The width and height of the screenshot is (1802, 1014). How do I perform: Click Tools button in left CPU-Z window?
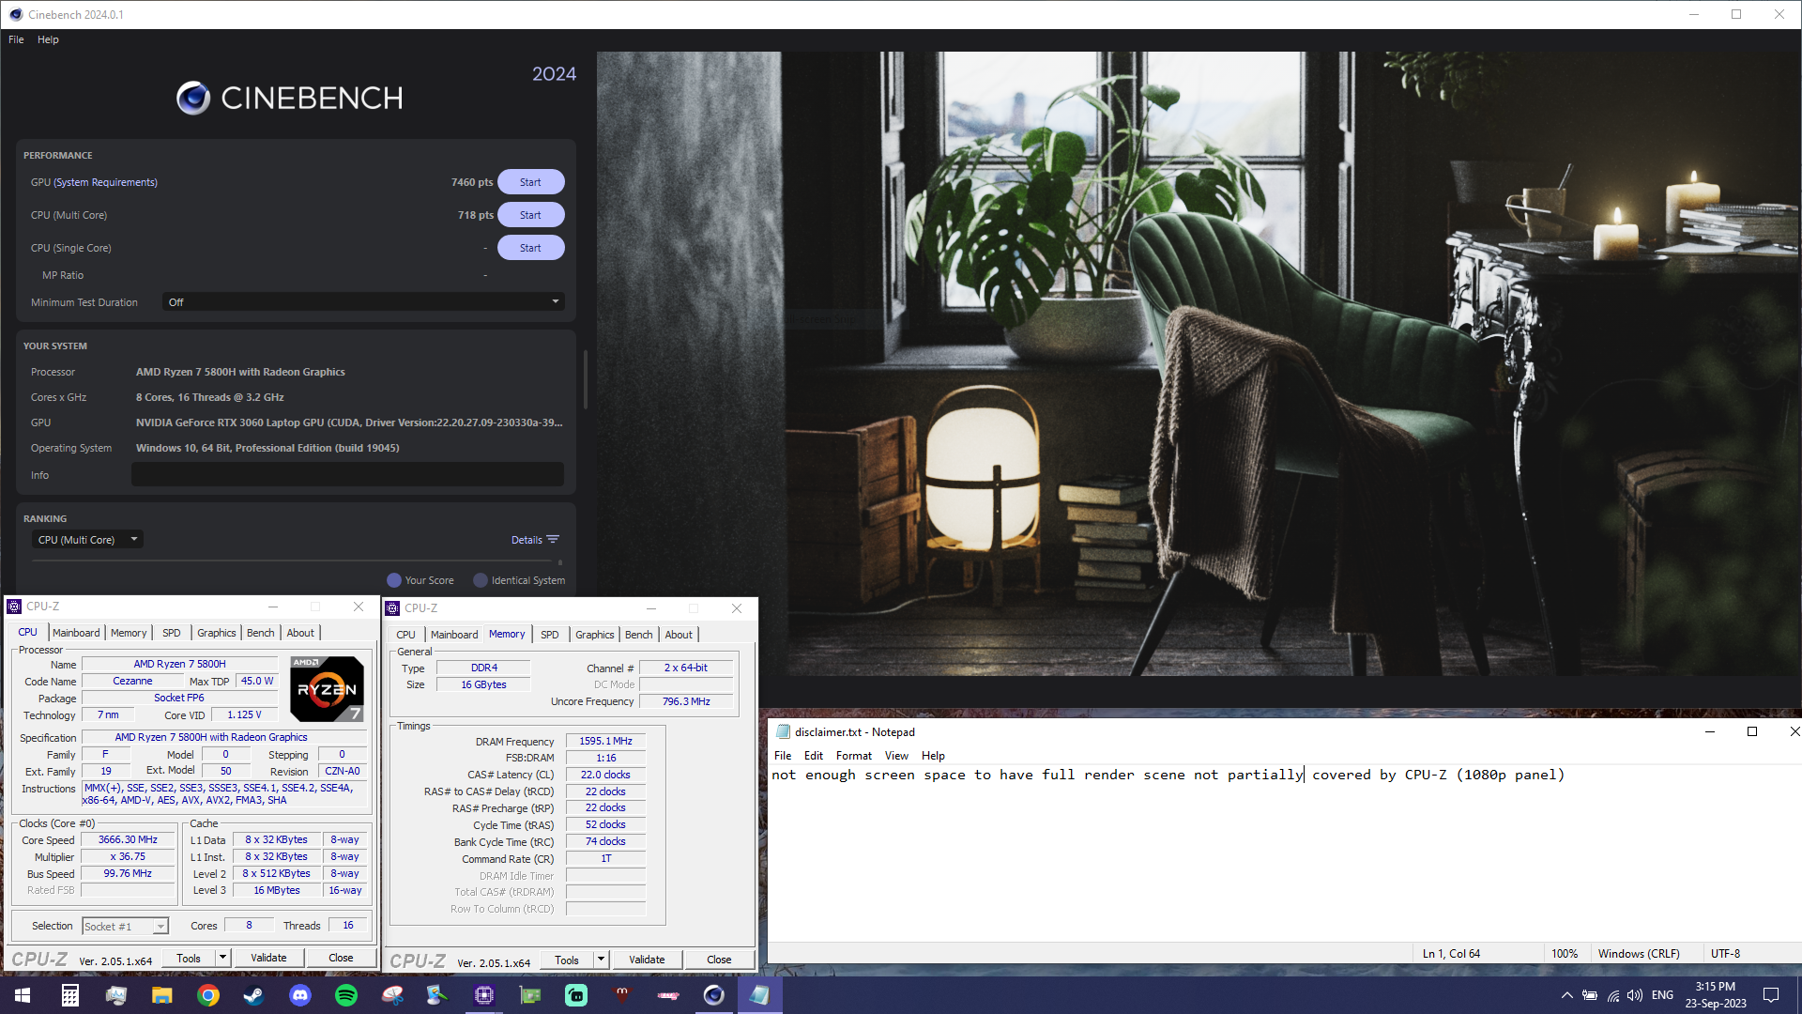(189, 959)
